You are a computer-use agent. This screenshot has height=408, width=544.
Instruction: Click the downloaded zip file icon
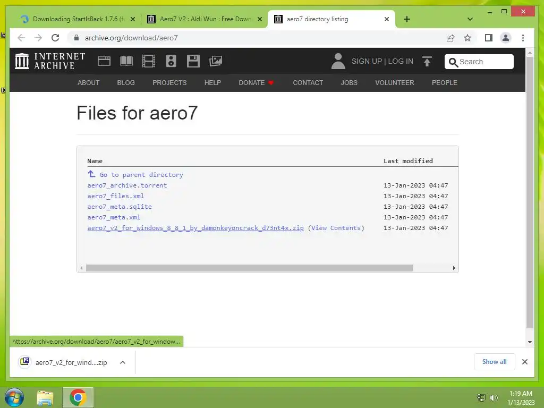(x=24, y=362)
